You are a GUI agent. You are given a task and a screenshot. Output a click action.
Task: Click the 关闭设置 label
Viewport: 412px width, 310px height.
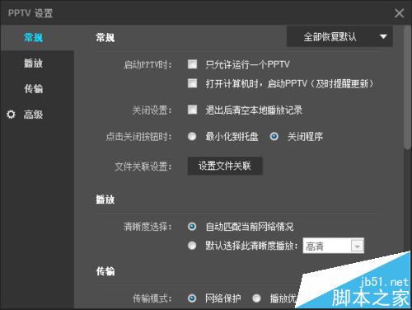152,110
